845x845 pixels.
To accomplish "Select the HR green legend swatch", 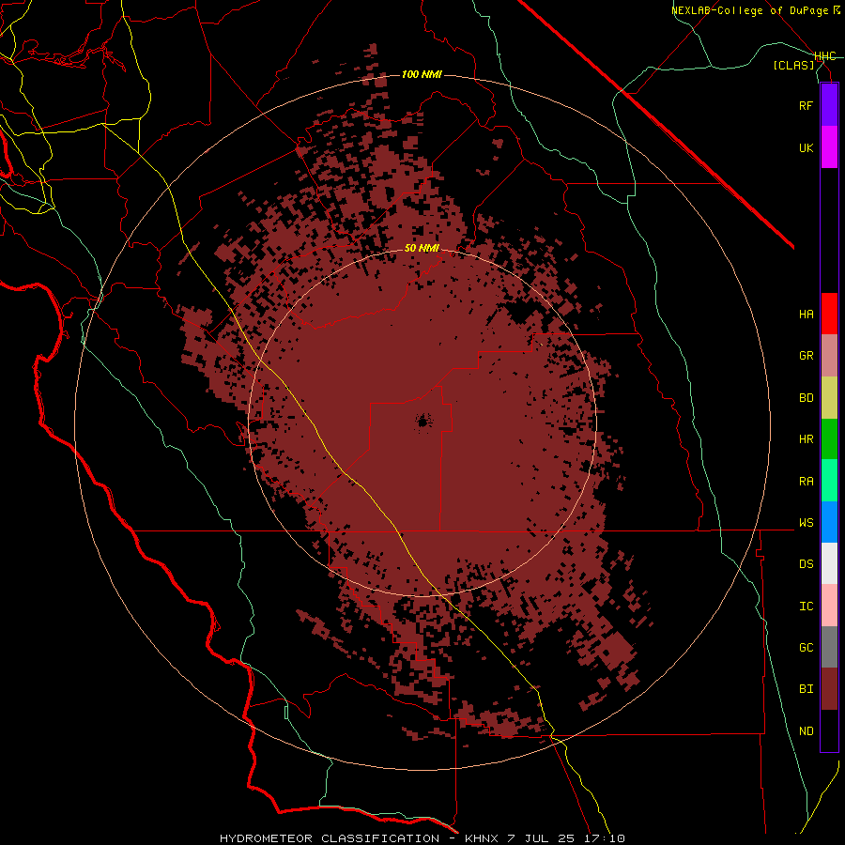I will (x=829, y=439).
